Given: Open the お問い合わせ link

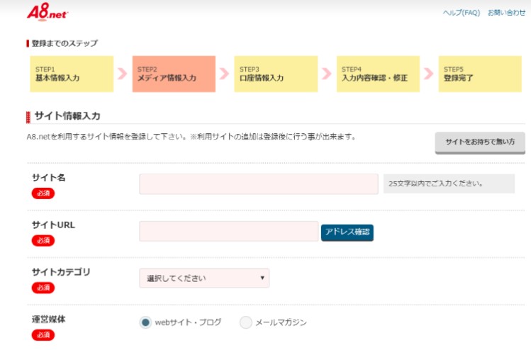Looking at the screenshot, I should [x=506, y=13].
